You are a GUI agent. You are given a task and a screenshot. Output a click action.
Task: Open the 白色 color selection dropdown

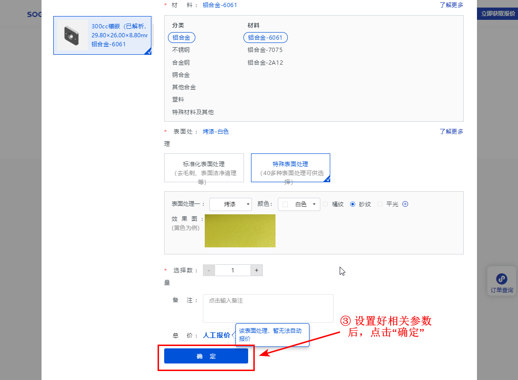point(299,204)
